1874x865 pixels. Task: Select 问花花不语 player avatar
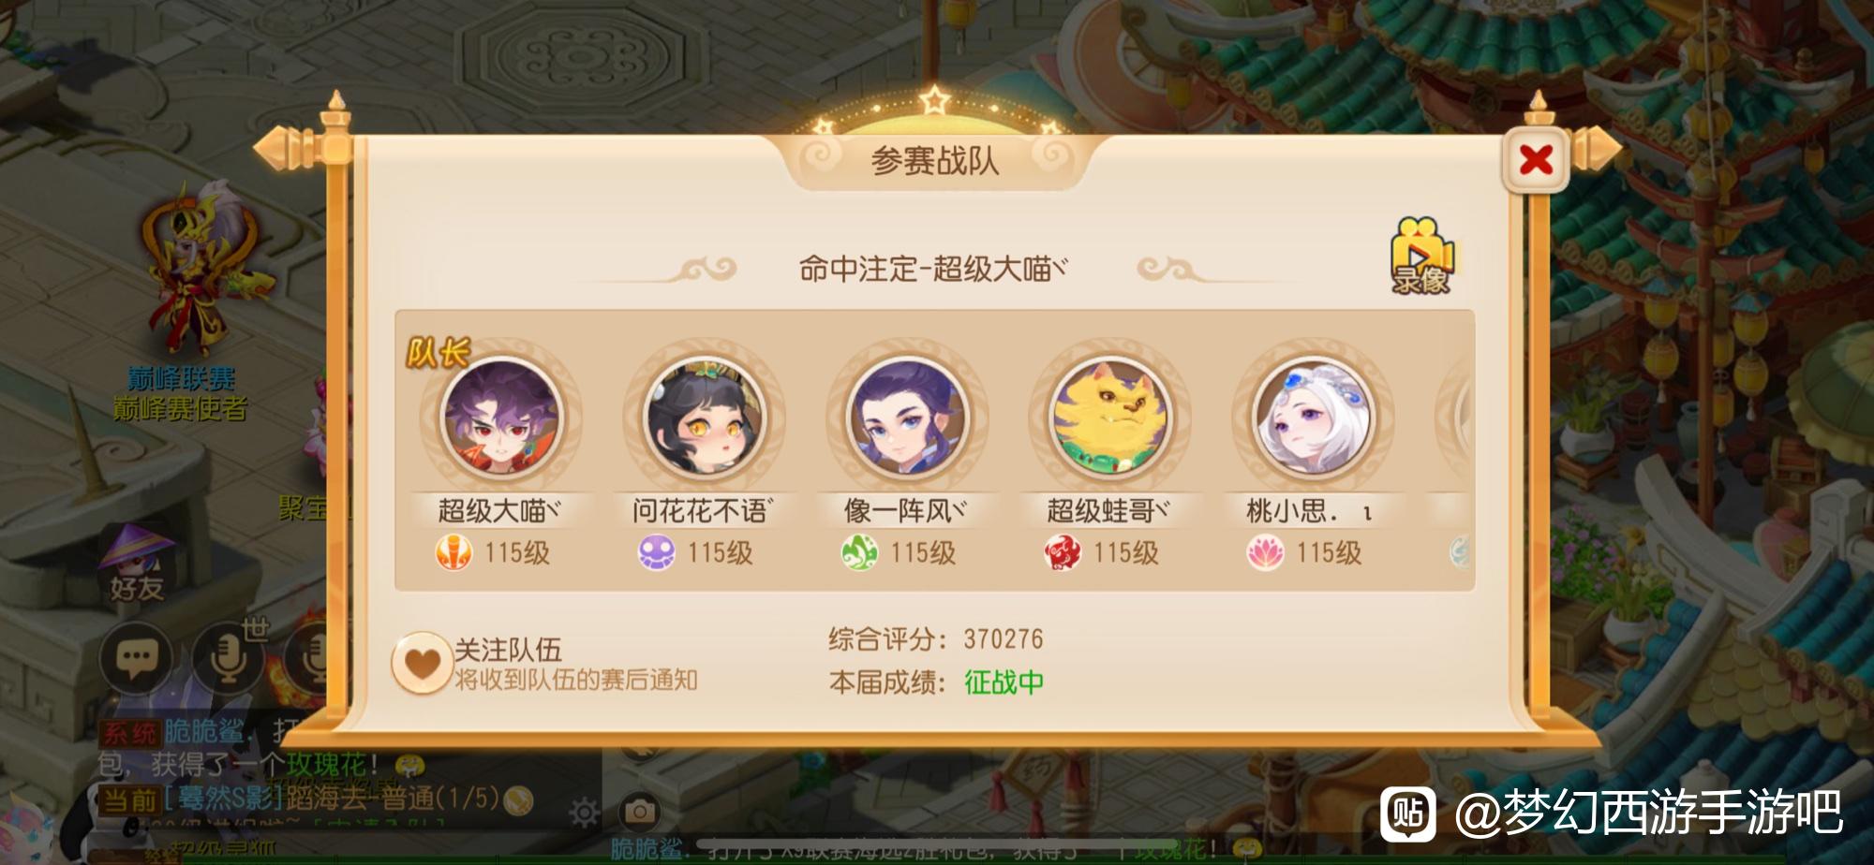pos(704,418)
